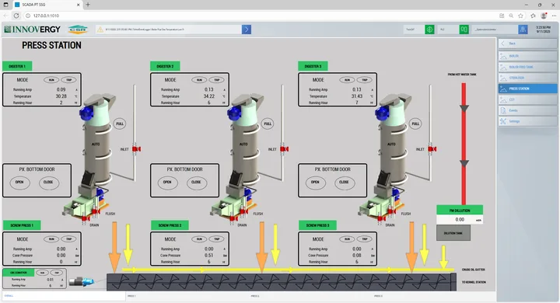Screen dimensions: 560x303
Task: Click the upper valve on red hot water pipe
Action: pos(464,108)
